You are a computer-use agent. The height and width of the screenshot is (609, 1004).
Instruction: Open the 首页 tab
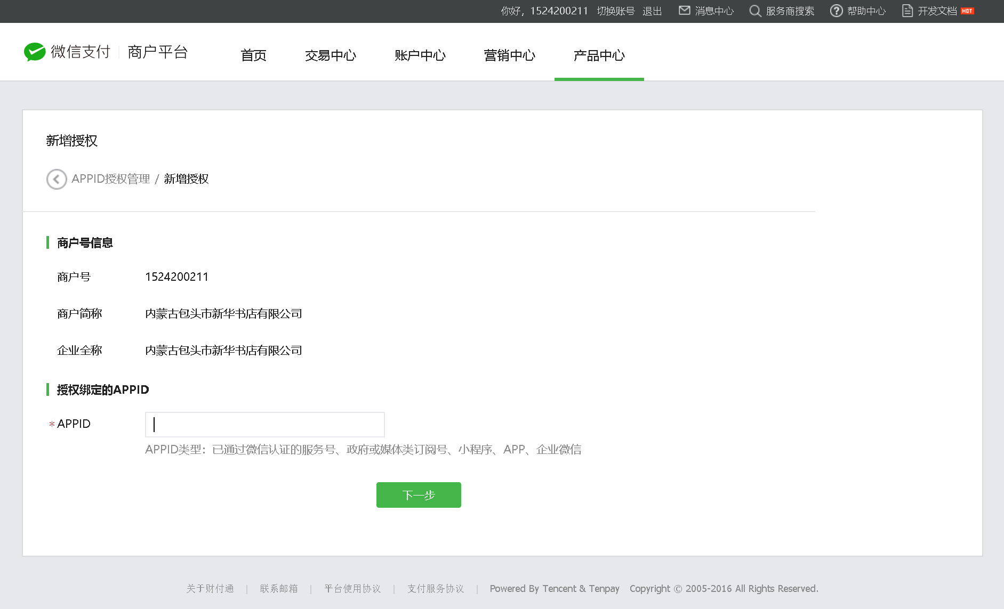point(253,55)
